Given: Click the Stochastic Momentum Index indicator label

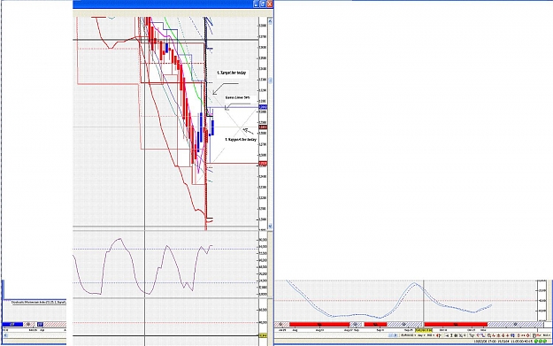Looking at the screenshot, I should click(38, 303).
